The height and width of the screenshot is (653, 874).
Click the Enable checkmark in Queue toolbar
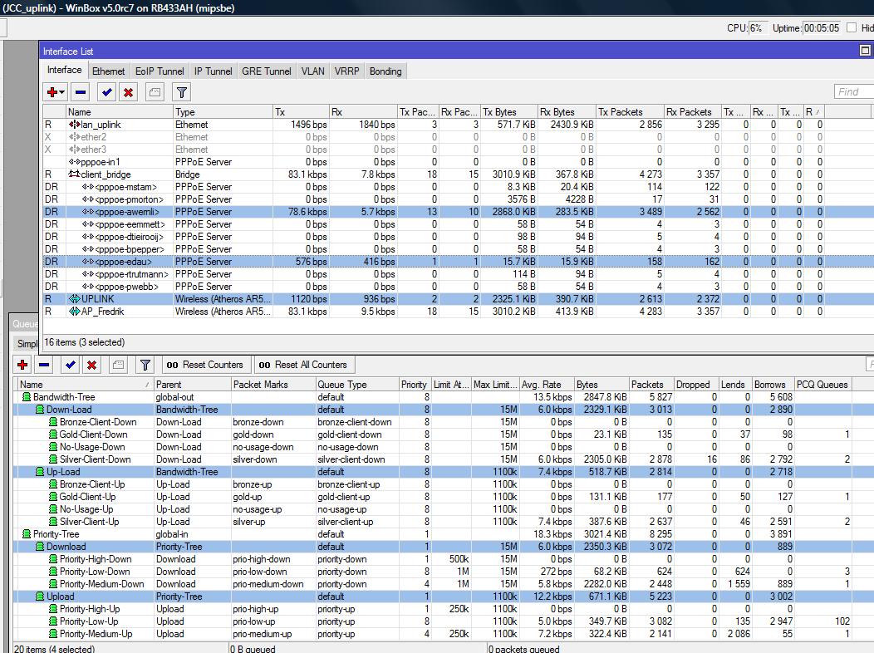71,365
